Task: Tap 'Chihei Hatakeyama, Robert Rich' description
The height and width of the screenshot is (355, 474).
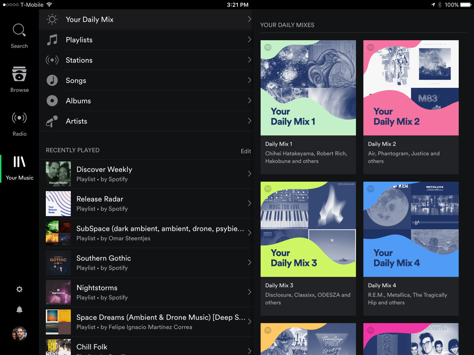Action: pyautogui.click(x=306, y=157)
